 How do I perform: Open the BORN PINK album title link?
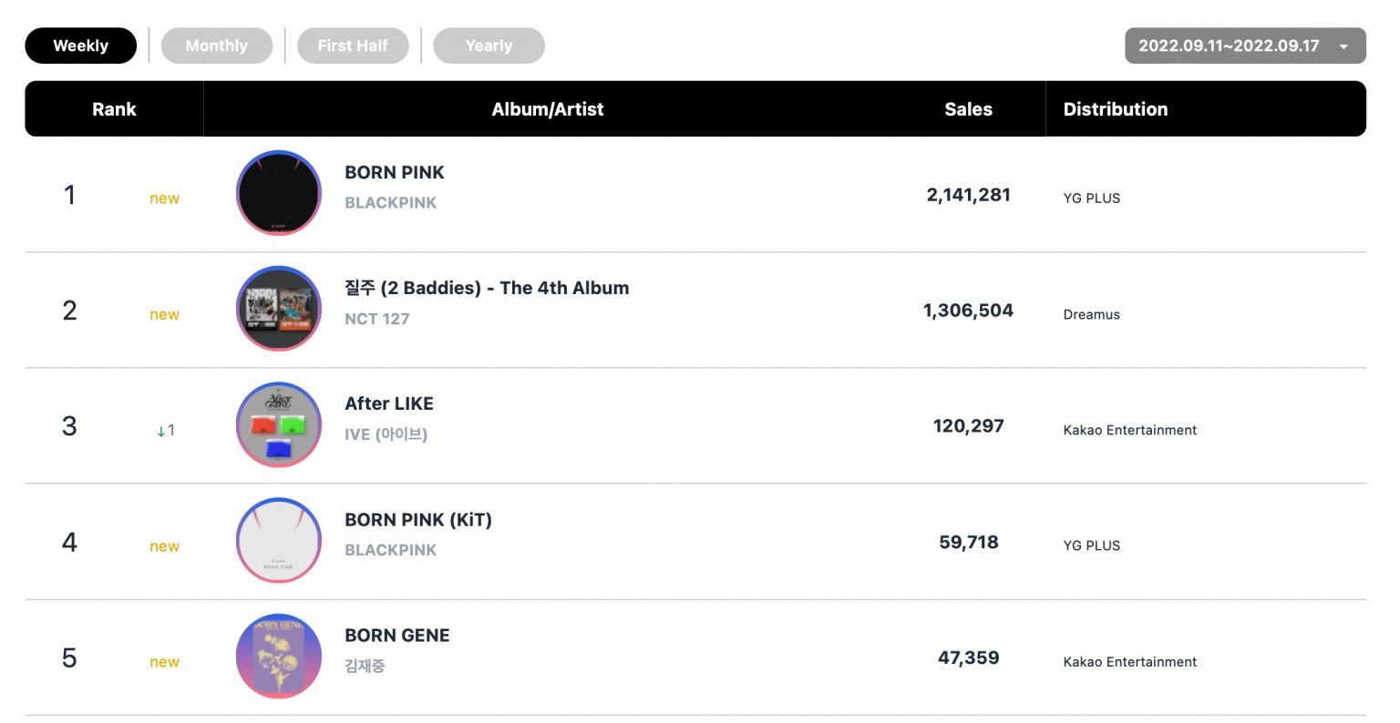tap(395, 172)
